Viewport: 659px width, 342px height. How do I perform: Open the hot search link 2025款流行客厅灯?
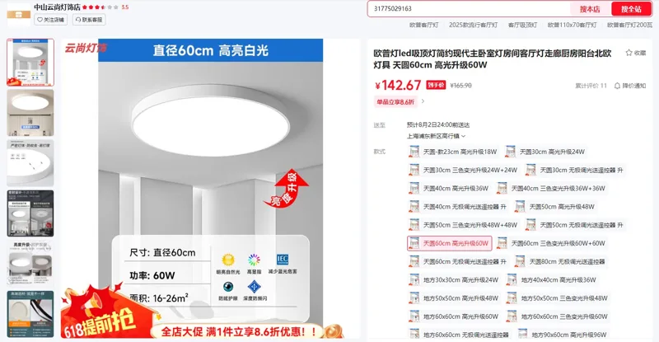click(473, 26)
